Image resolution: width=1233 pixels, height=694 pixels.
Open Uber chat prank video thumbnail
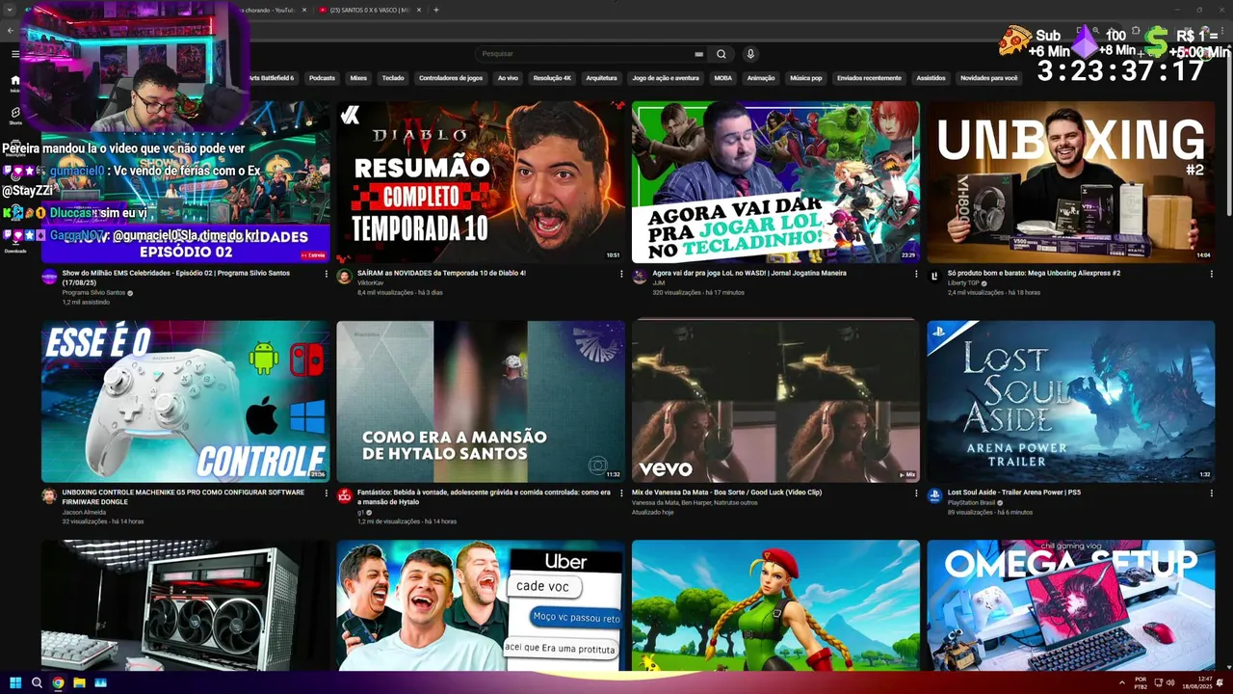tap(481, 605)
